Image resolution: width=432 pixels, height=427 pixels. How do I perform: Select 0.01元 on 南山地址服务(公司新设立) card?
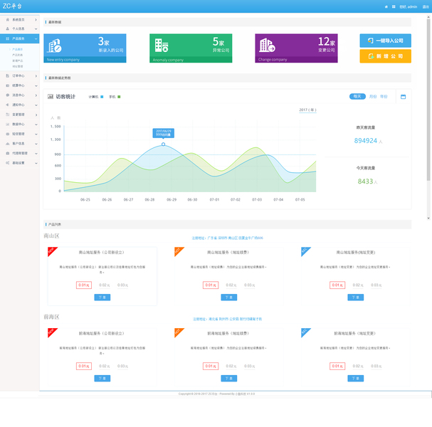pyautogui.click(x=84, y=285)
